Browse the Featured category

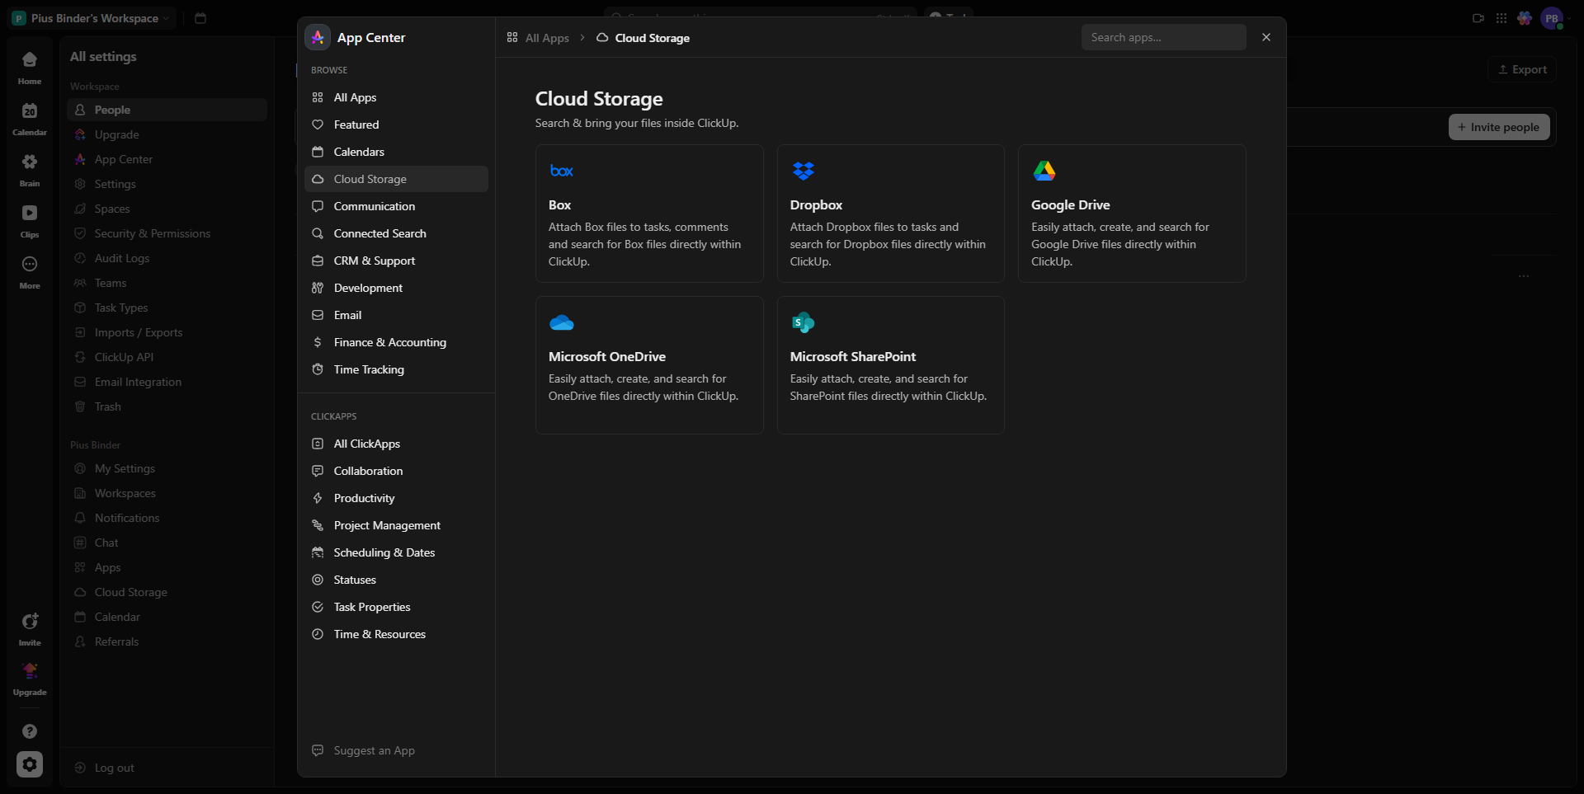[x=396, y=125]
